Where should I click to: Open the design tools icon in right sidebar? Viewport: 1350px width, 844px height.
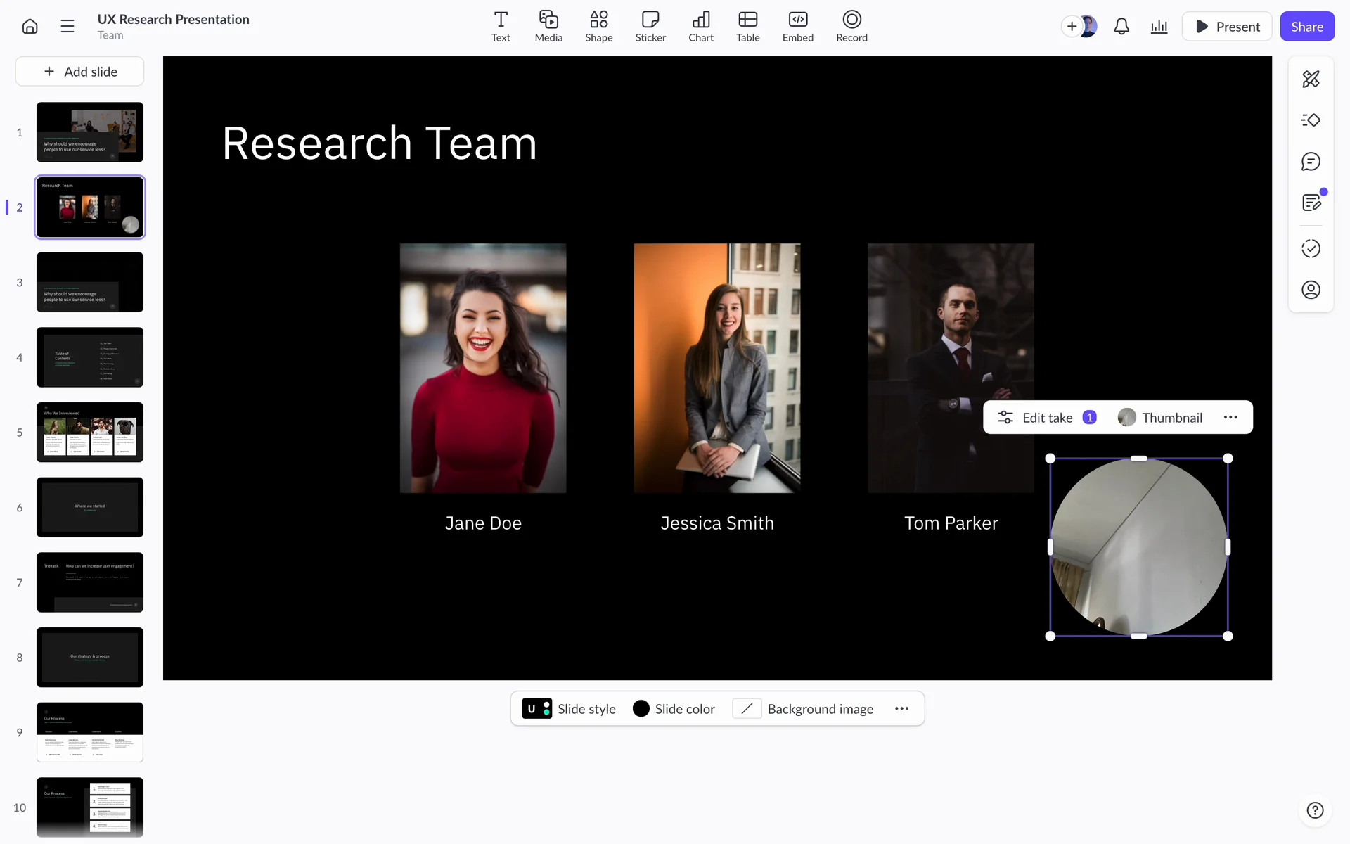coord(1310,79)
